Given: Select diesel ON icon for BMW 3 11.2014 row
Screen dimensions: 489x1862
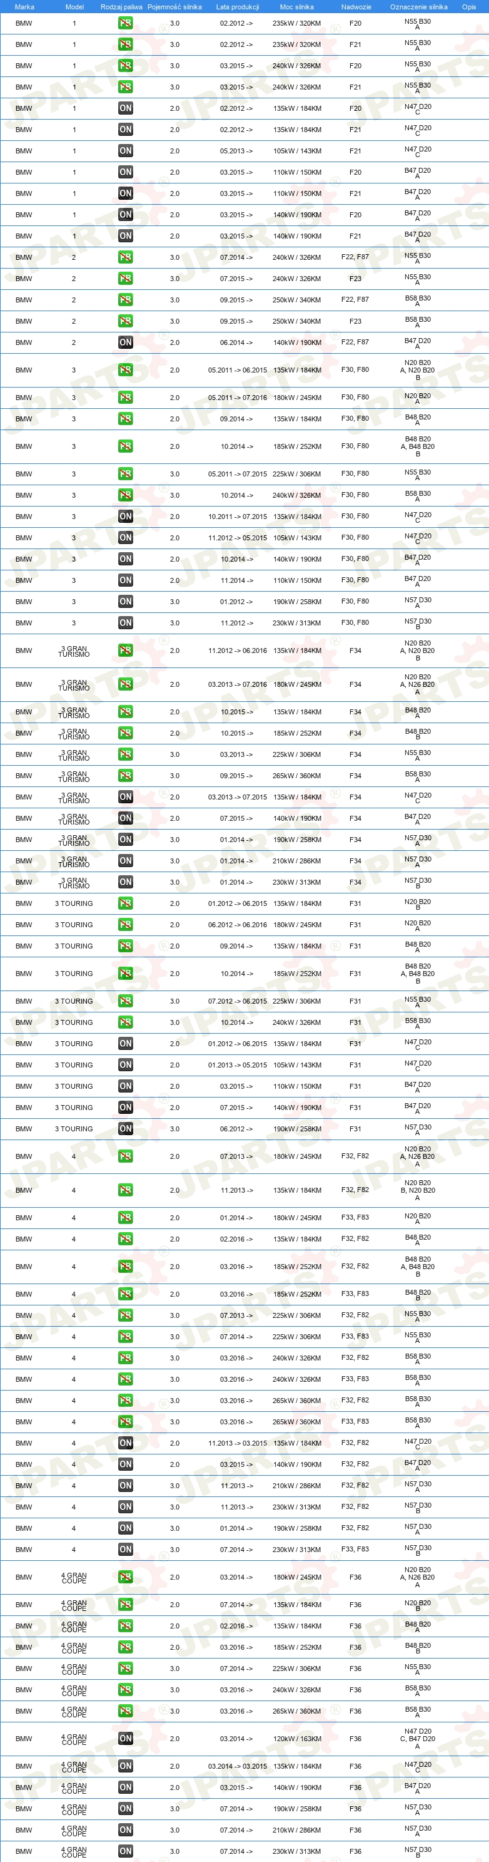Looking at the screenshot, I should pyautogui.click(x=125, y=580).
